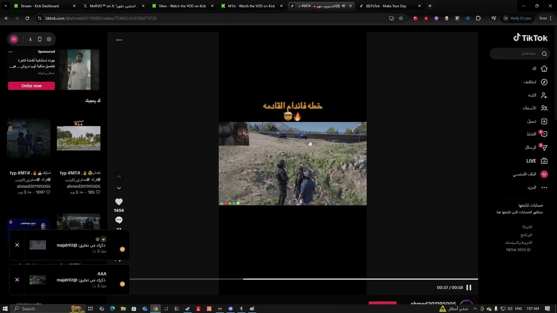Screen dimensions: 557x313
Task: Open the Windows Start menu
Action: 5,309
